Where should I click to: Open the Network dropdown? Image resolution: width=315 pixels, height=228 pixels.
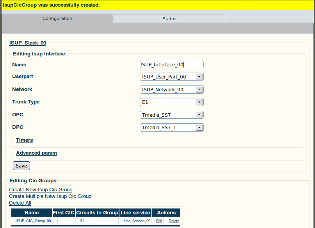pos(172,89)
